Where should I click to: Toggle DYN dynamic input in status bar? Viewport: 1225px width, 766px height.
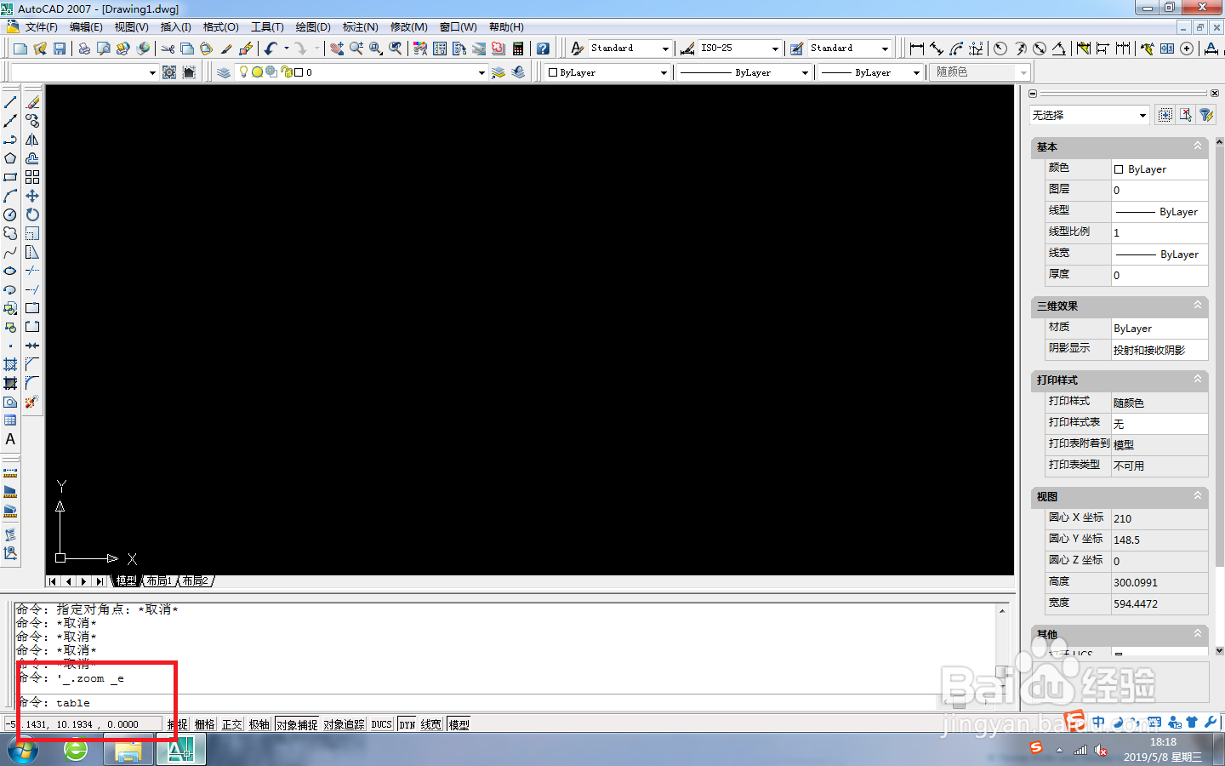point(407,724)
